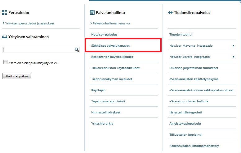Enable the Aseta oletuskirjautumisyritykseksi checkbox
The width and height of the screenshot is (241, 153).
[5, 62]
